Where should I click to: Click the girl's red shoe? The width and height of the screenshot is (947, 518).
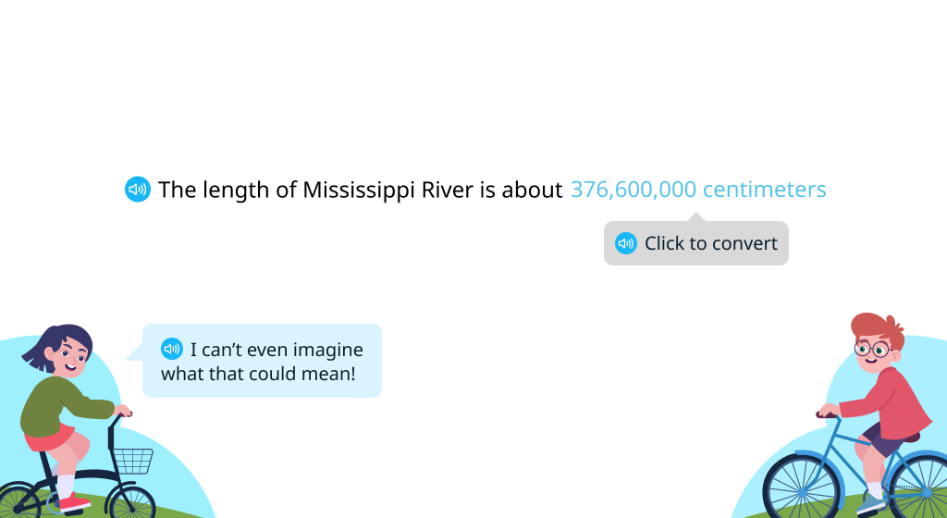click(x=74, y=502)
